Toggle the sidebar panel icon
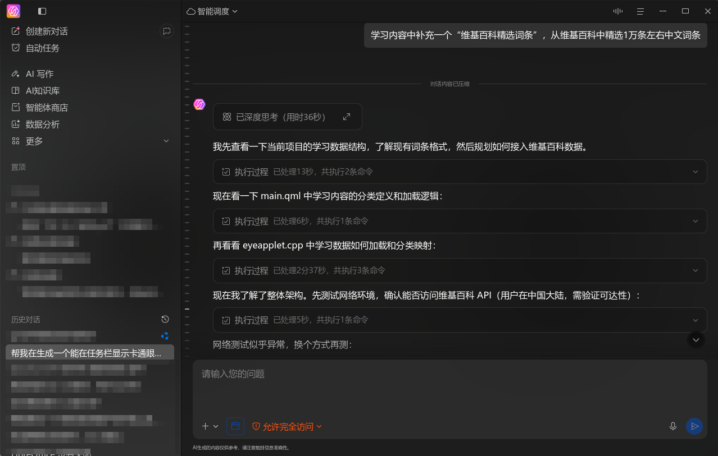Viewport: 718px width, 456px height. [x=42, y=11]
